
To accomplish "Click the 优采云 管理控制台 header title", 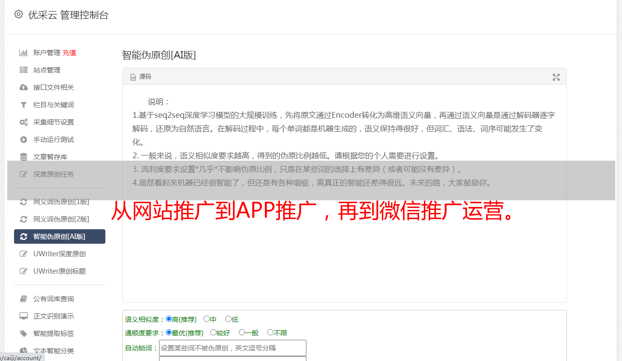I will tap(68, 15).
